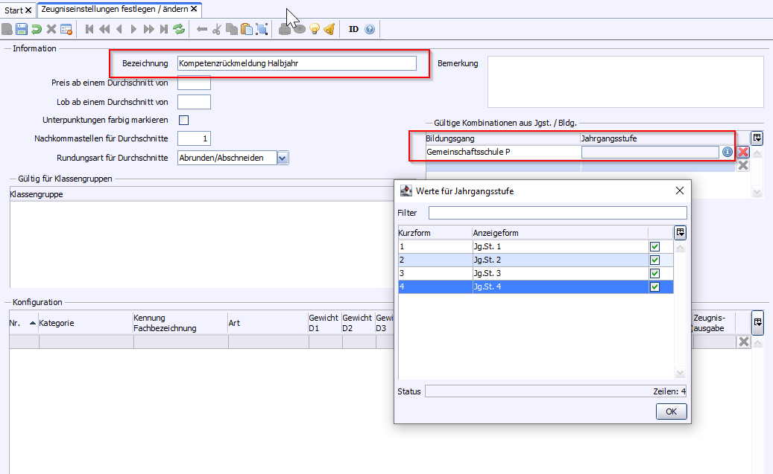773x474 pixels.
Task: Click the scissors cut icon
Action: click(x=217, y=29)
